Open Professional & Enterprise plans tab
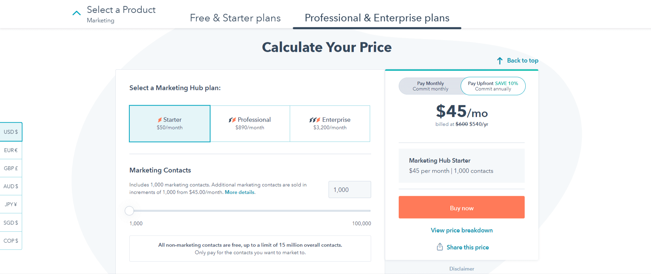The width and height of the screenshot is (651, 274). pos(377,18)
